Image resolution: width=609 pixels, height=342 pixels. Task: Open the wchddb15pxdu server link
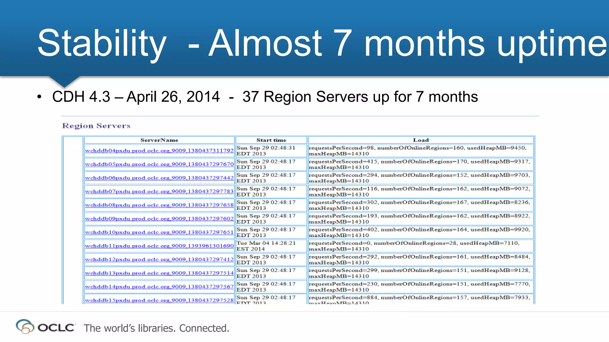coord(159,300)
